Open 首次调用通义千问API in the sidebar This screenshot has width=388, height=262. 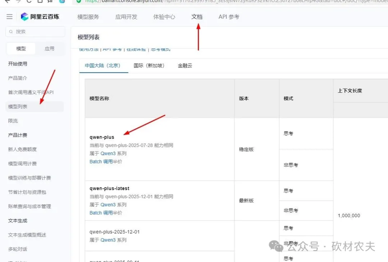(x=31, y=92)
